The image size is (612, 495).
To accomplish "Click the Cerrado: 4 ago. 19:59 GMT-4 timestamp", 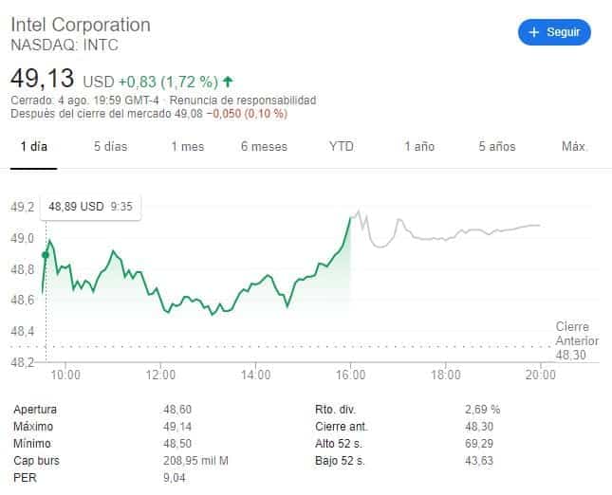I will coord(84,101).
